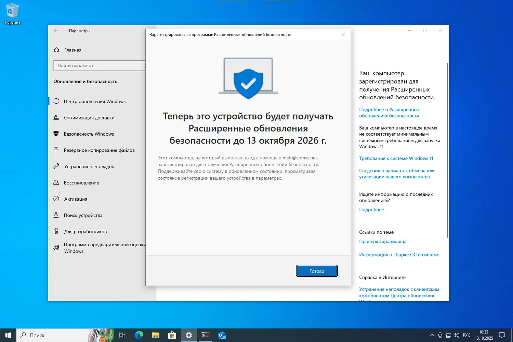Open Информация о сборке ОС и системе
The image size is (513, 342).
pyautogui.click(x=399, y=255)
